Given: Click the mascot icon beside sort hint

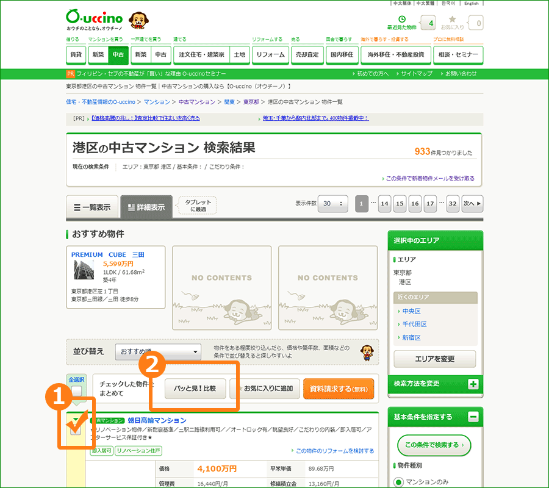Looking at the screenshot, I should pos(366,351).
